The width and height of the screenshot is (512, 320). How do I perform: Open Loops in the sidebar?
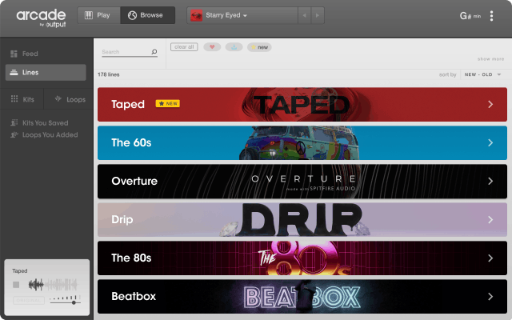(70, 99)
